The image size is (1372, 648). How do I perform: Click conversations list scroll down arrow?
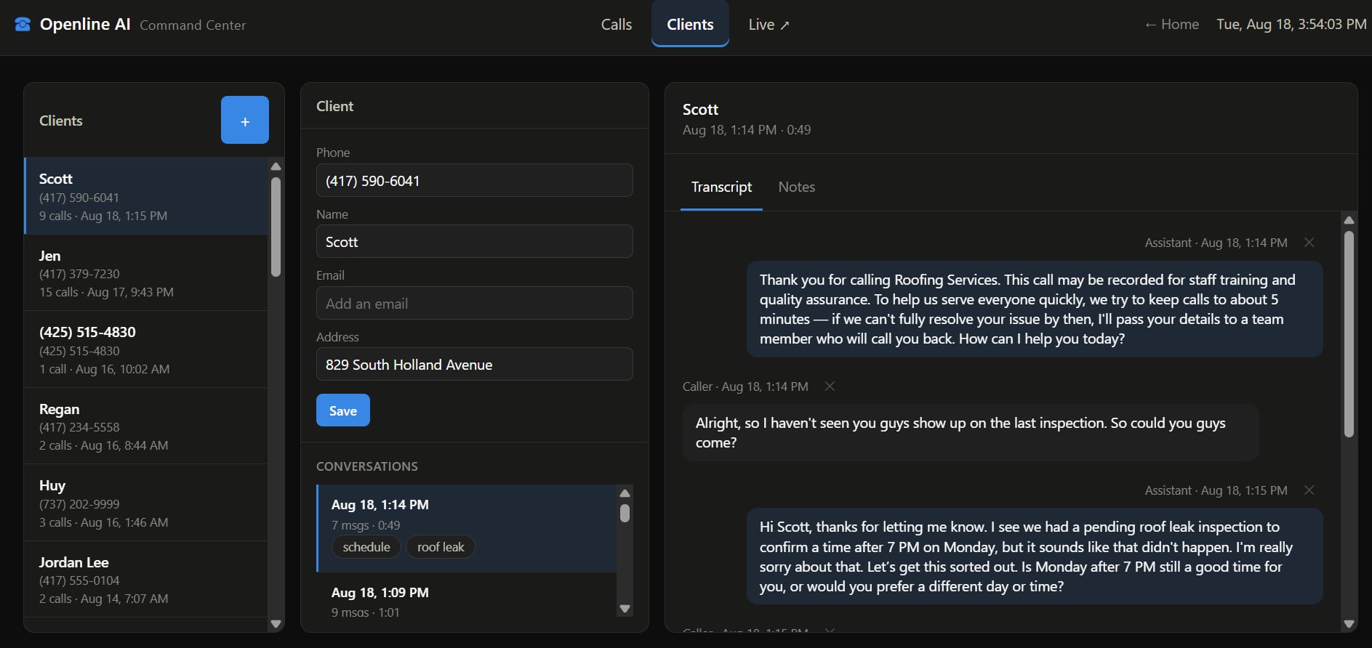click(x=625, y=609)
